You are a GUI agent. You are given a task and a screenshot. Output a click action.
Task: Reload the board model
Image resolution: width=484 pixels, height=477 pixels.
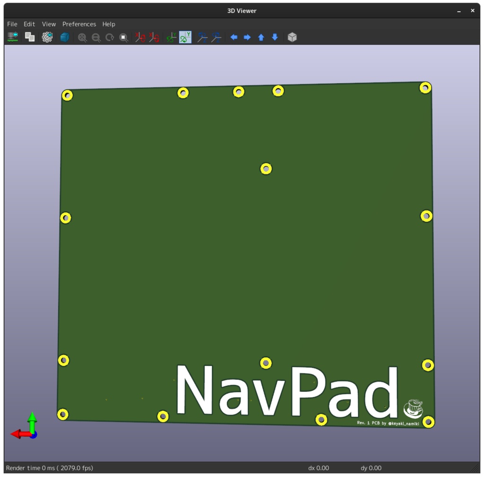coord(12,37)
